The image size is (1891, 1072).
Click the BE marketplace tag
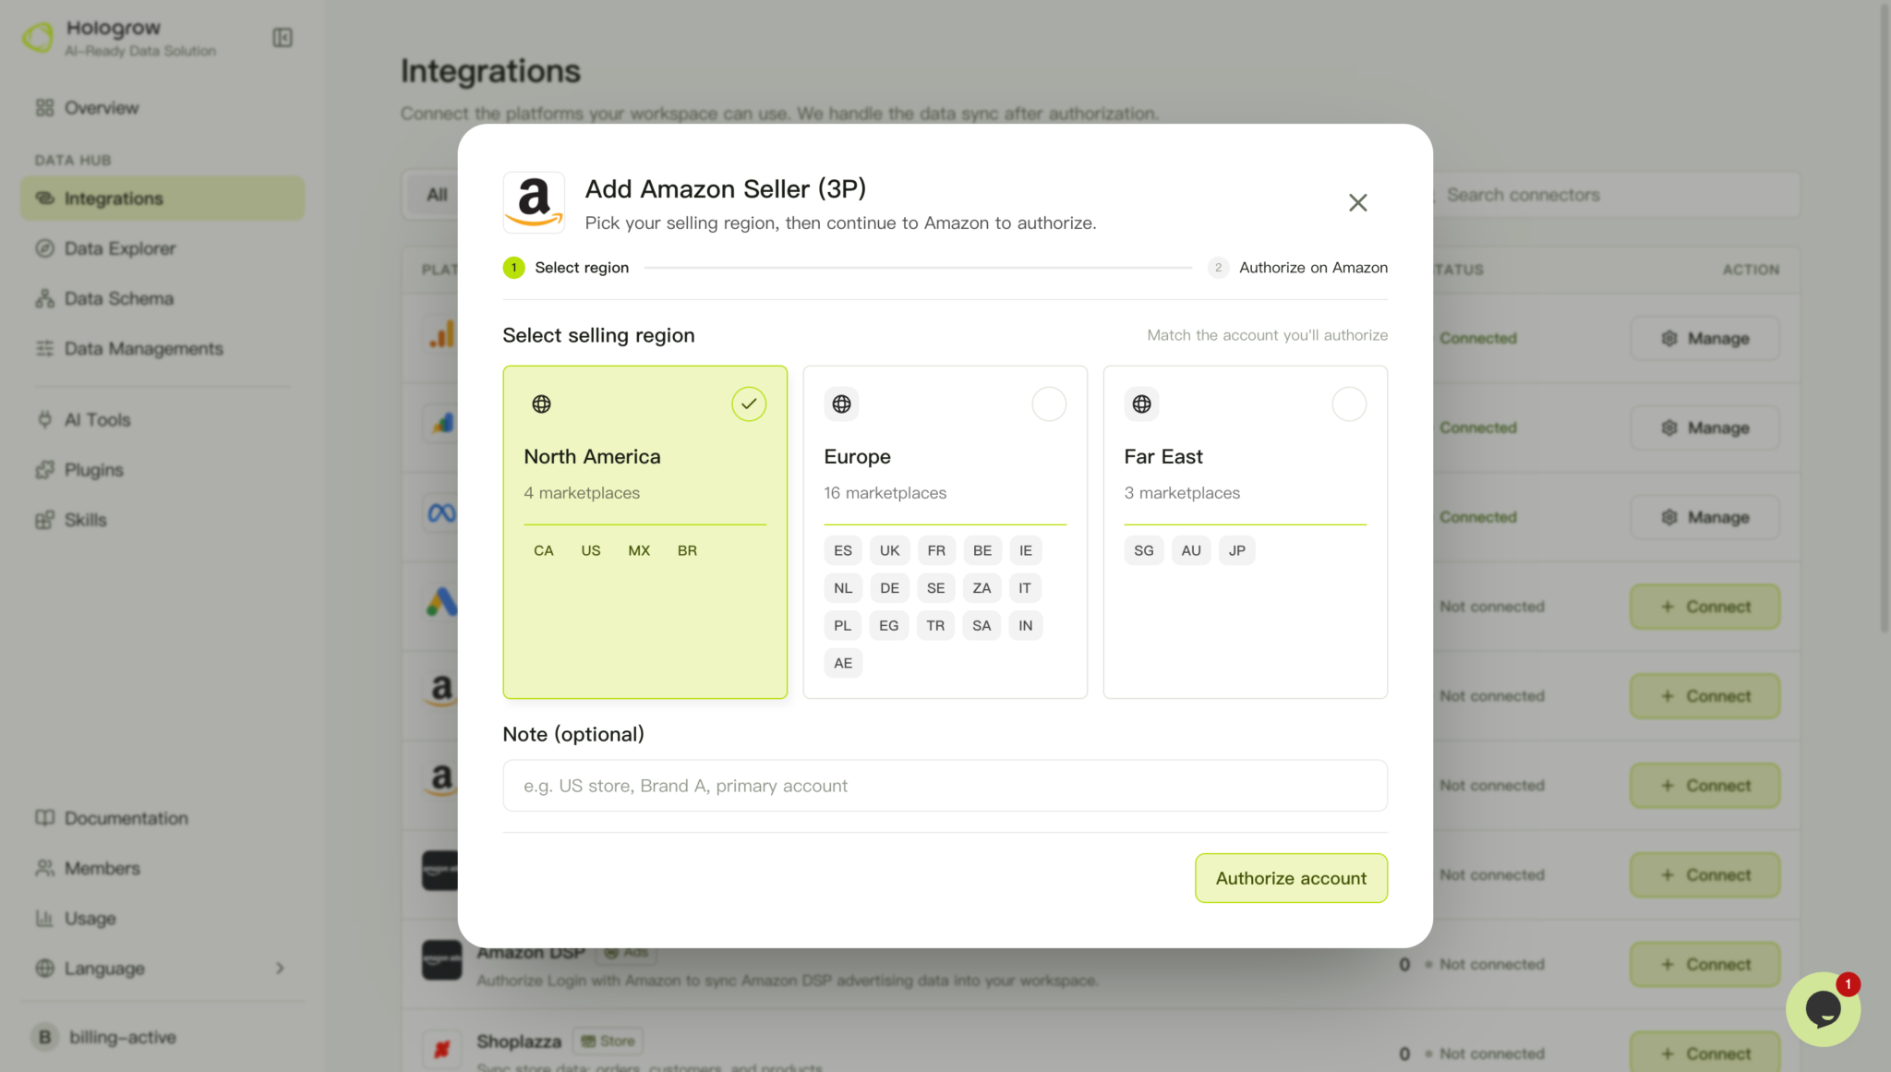click(x=982, y=550)
